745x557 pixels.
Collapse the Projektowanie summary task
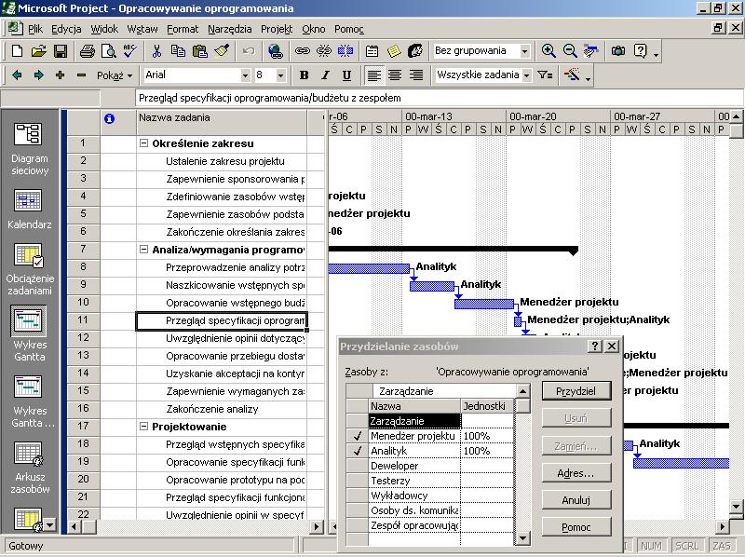[143, 427]
